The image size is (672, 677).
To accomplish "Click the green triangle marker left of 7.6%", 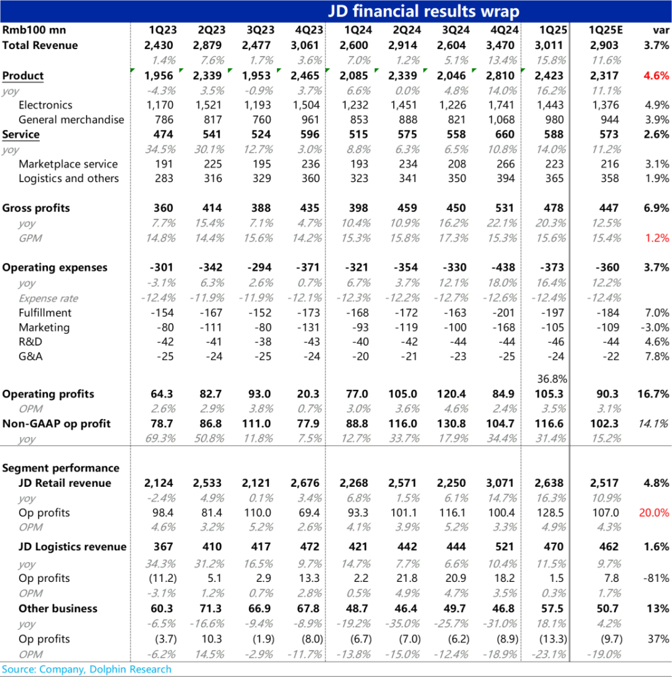I will point(181,70).
